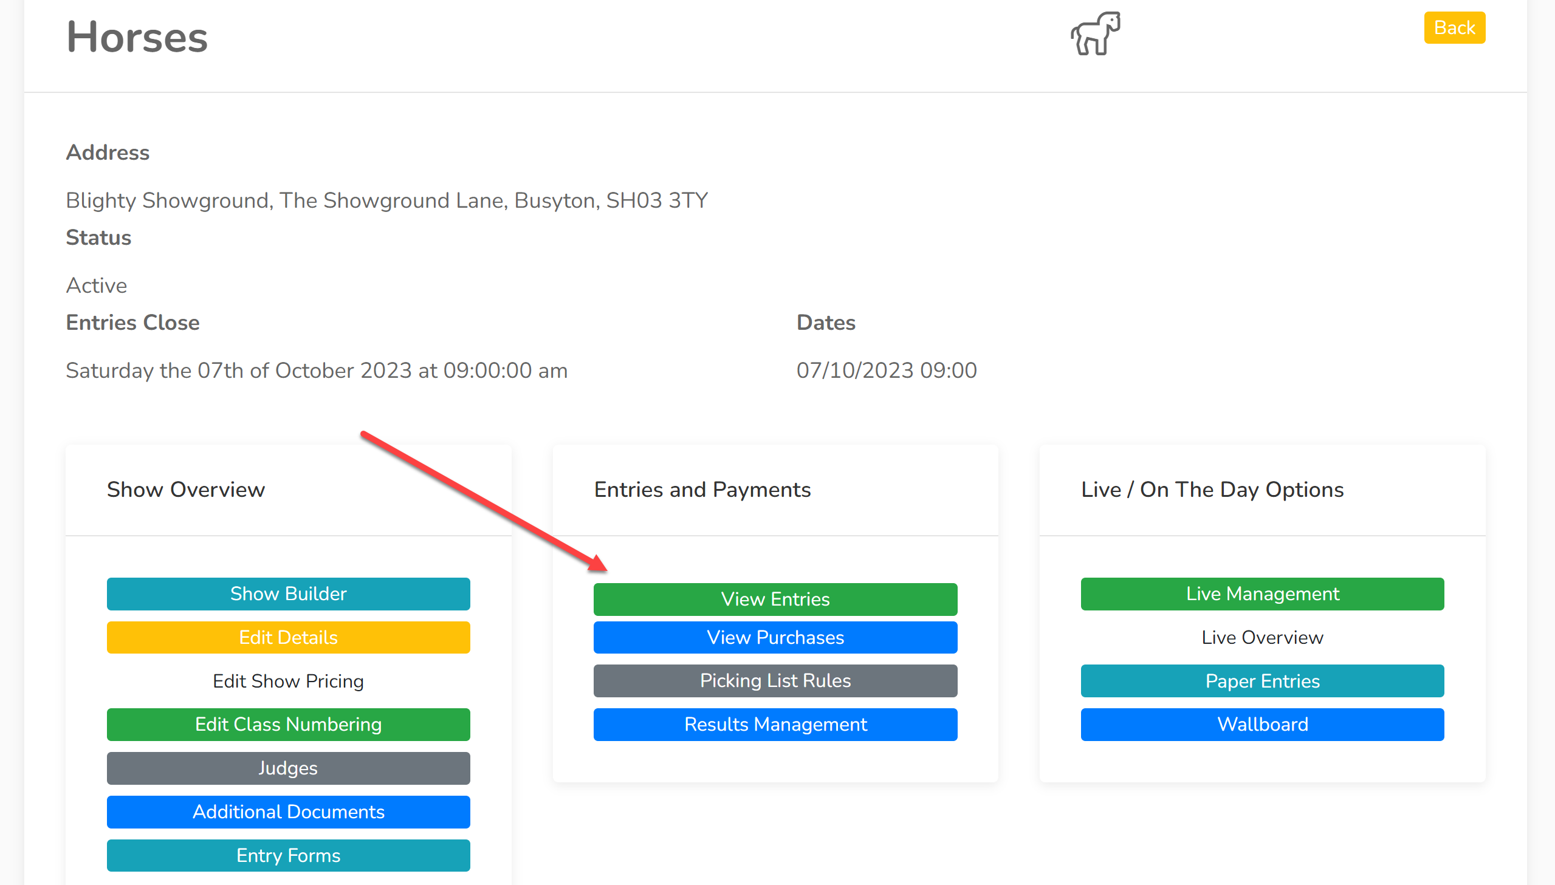
Task: Select the 07/10/2023 09:00 dates value
Action: coord(887,371)
